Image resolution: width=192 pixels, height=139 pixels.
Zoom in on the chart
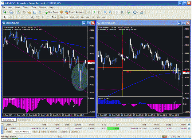105,12
